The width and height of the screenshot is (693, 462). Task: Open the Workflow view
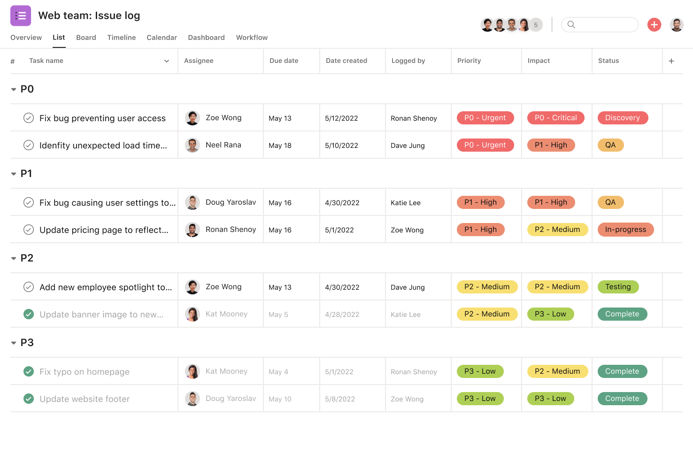click(x=252, y=38)
